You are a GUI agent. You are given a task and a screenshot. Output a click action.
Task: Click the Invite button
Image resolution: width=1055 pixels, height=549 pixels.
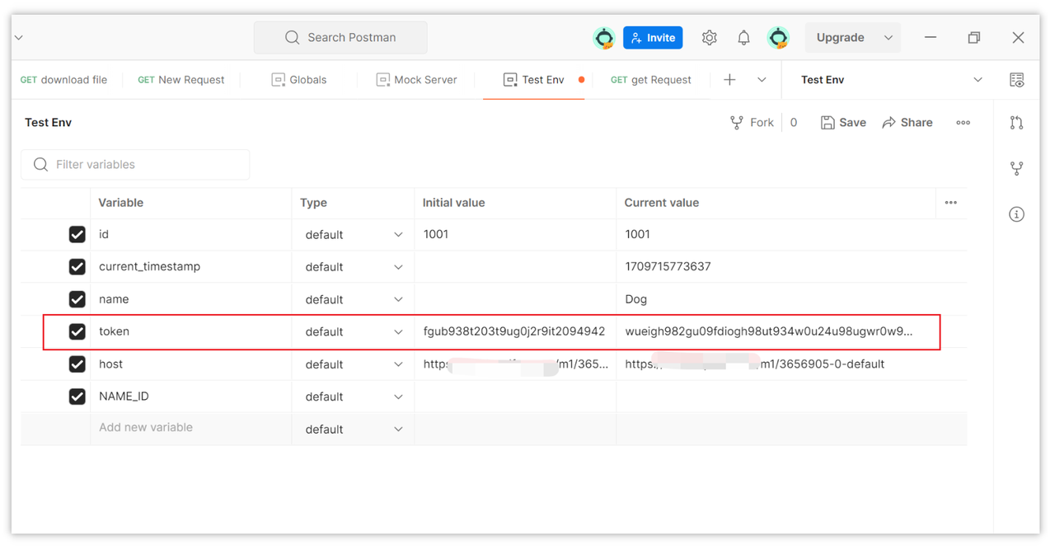(653, 38)
